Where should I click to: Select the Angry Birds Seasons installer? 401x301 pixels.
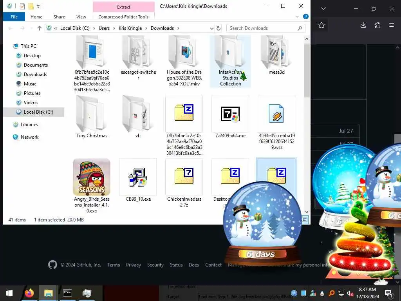click(x=92, y=186)
